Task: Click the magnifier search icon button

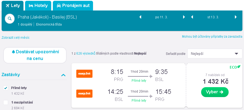Action: click(10, 19)
